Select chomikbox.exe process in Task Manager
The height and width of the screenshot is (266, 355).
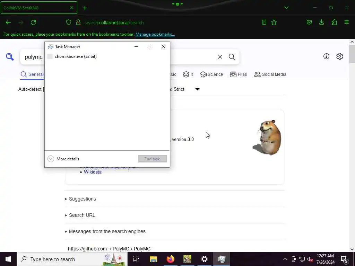pos(107,56)
